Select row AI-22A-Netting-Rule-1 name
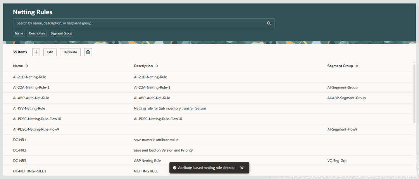 point(31,87)
